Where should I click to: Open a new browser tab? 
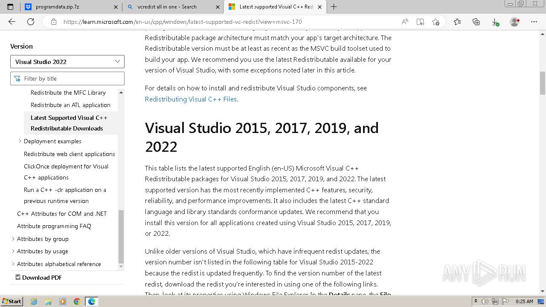coord(334,7)
